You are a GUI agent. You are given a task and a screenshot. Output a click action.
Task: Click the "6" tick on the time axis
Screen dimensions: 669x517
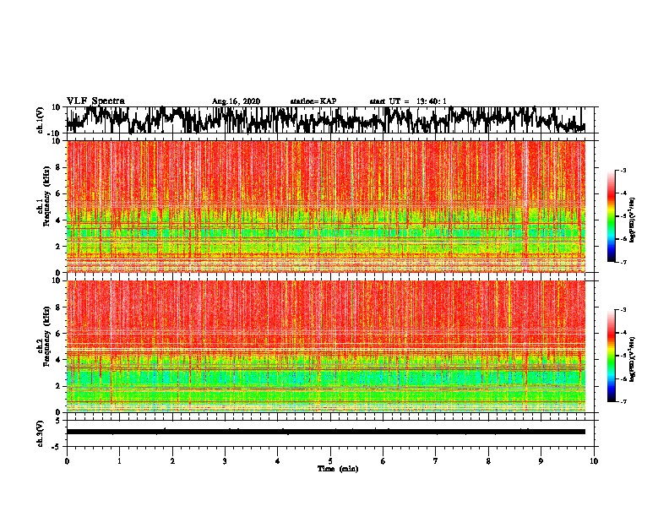383,461
